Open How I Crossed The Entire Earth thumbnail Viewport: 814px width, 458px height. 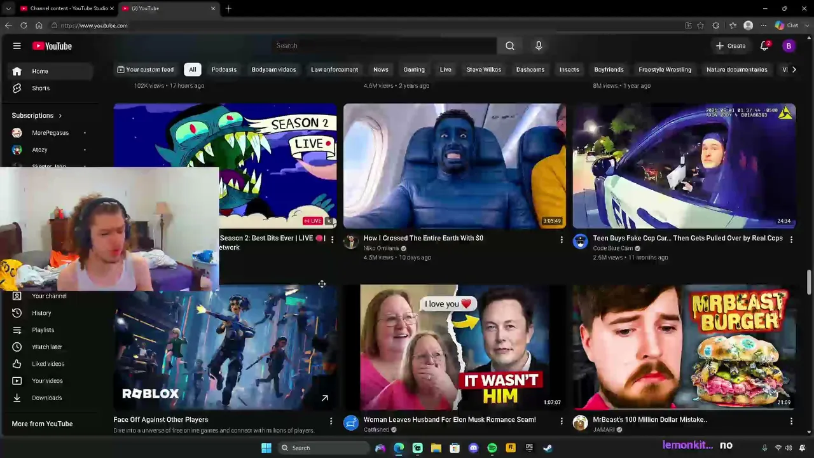tap(455, 166)
